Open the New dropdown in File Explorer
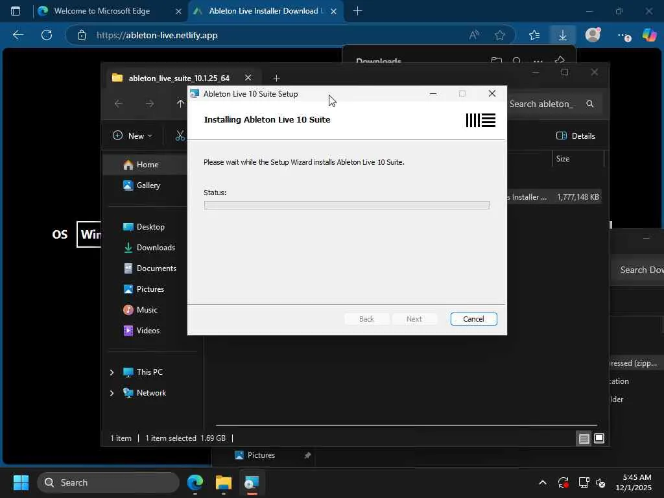The width and height of the screenshot is (664, 498). pyautogui.click(x=132, y=136)
